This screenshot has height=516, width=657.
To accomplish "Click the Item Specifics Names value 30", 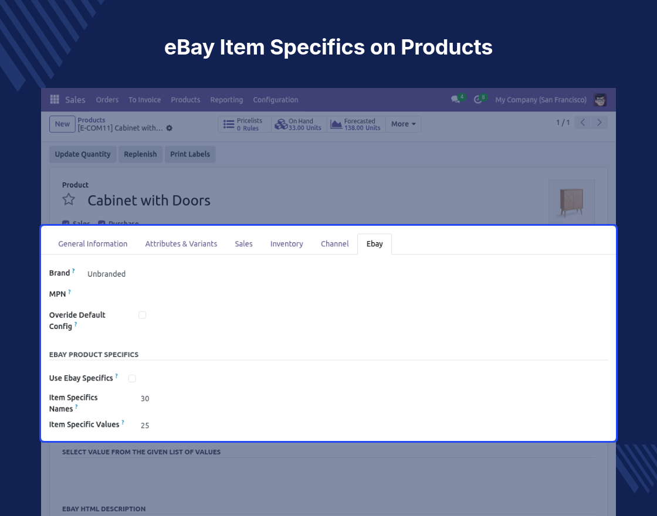I will [145, 398].
